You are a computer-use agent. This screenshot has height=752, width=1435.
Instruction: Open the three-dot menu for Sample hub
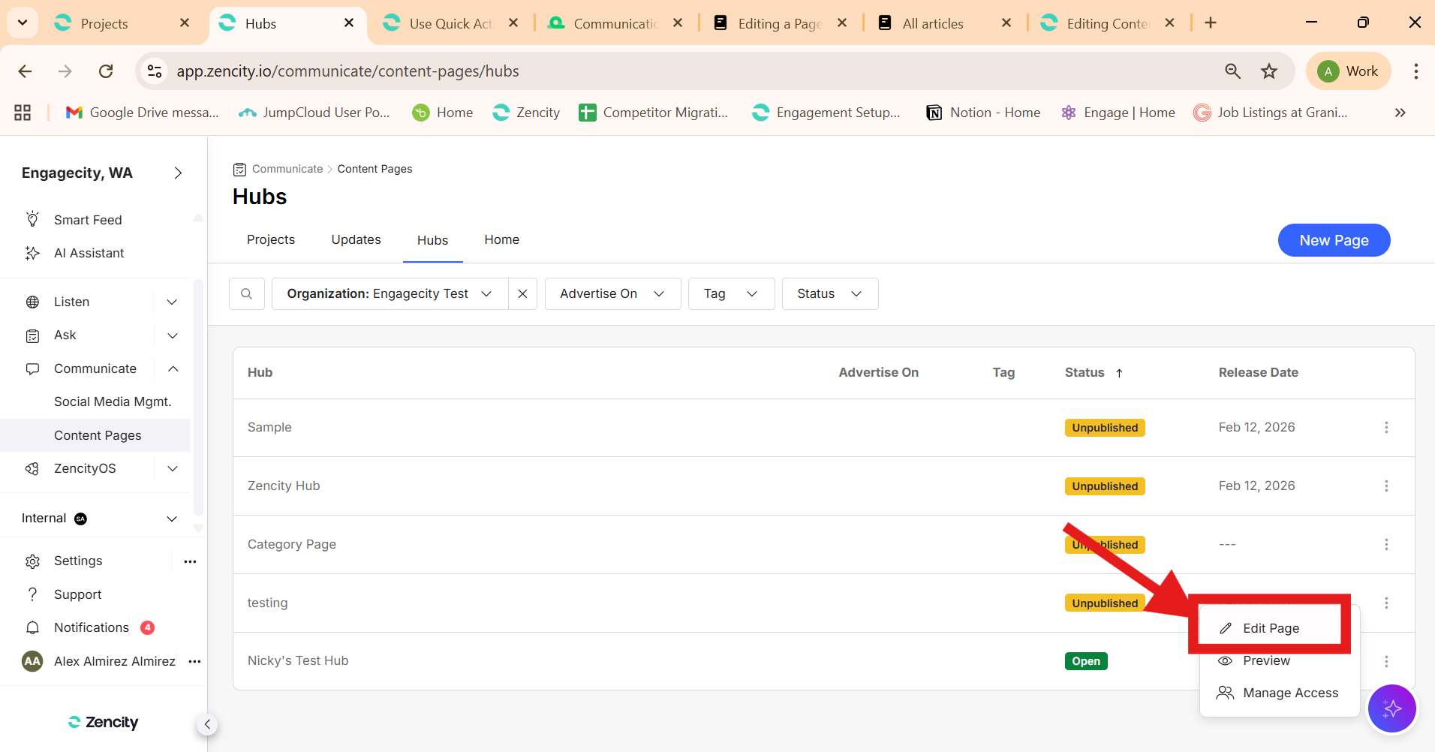[x=1385, y=427]
